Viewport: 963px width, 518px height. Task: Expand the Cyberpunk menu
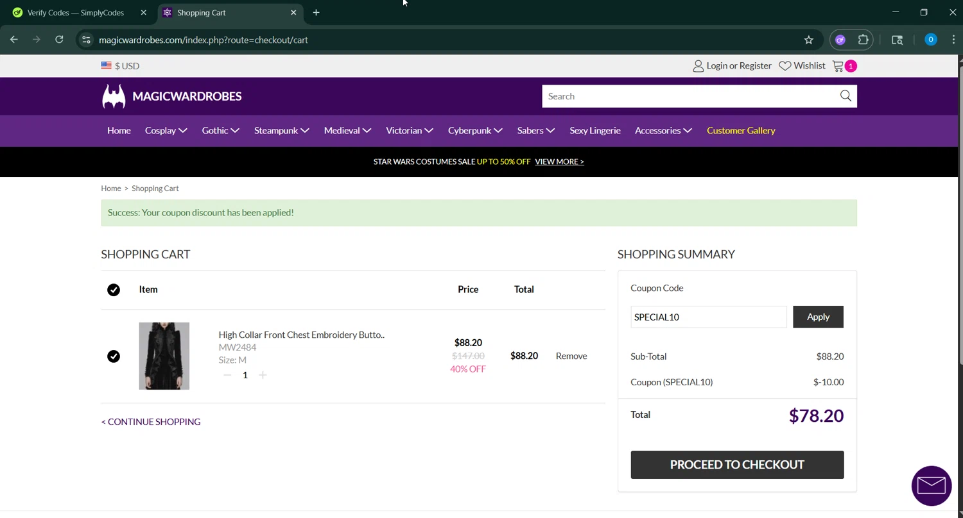475,131
